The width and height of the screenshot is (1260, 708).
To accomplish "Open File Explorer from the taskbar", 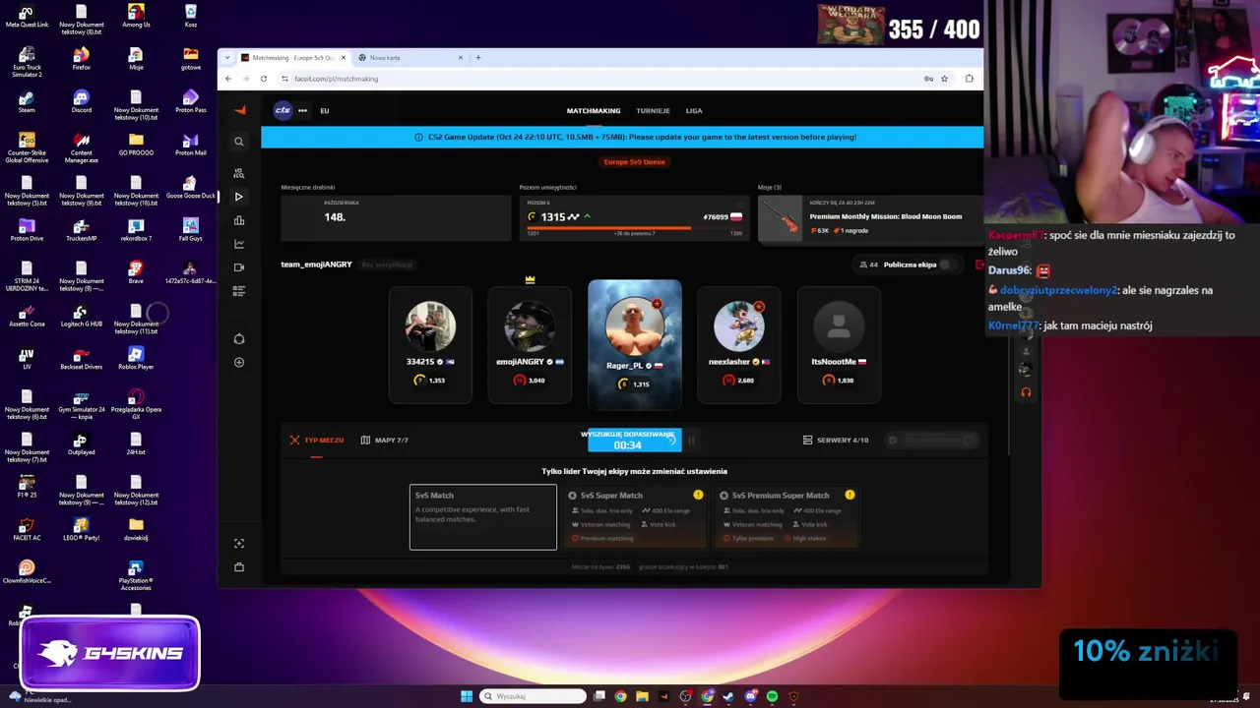I will coord(642,696).
